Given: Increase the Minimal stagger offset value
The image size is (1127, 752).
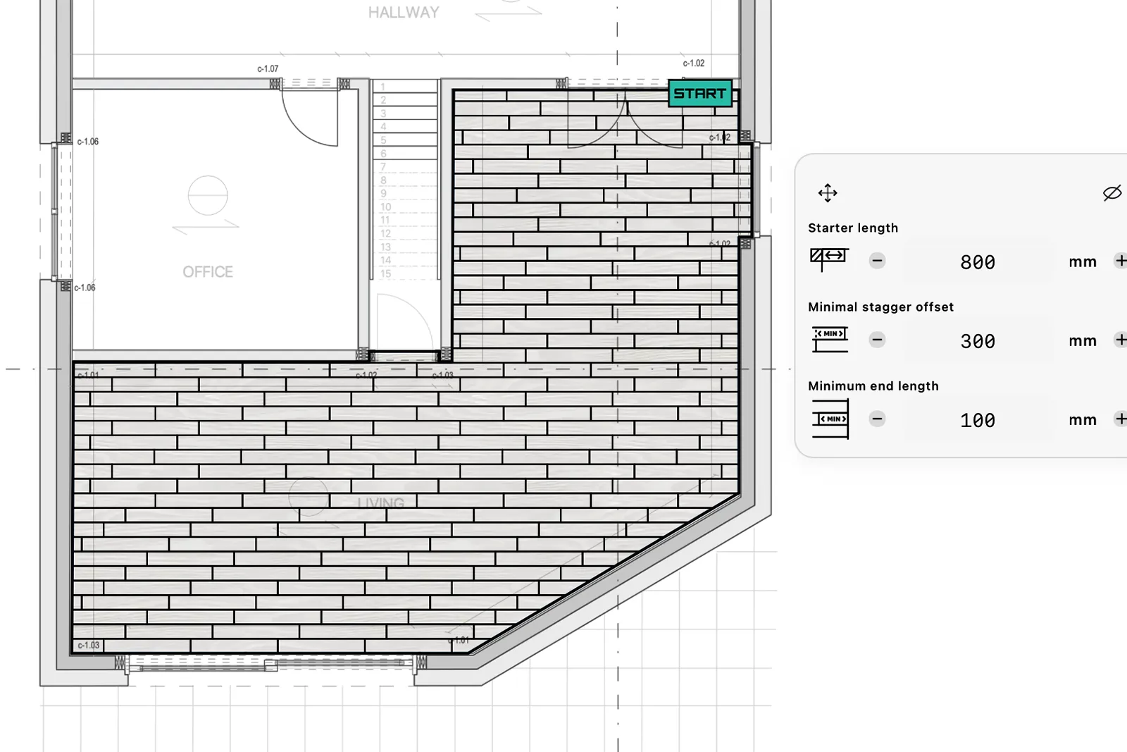Looking at the screenshot, I should 1121,339.
